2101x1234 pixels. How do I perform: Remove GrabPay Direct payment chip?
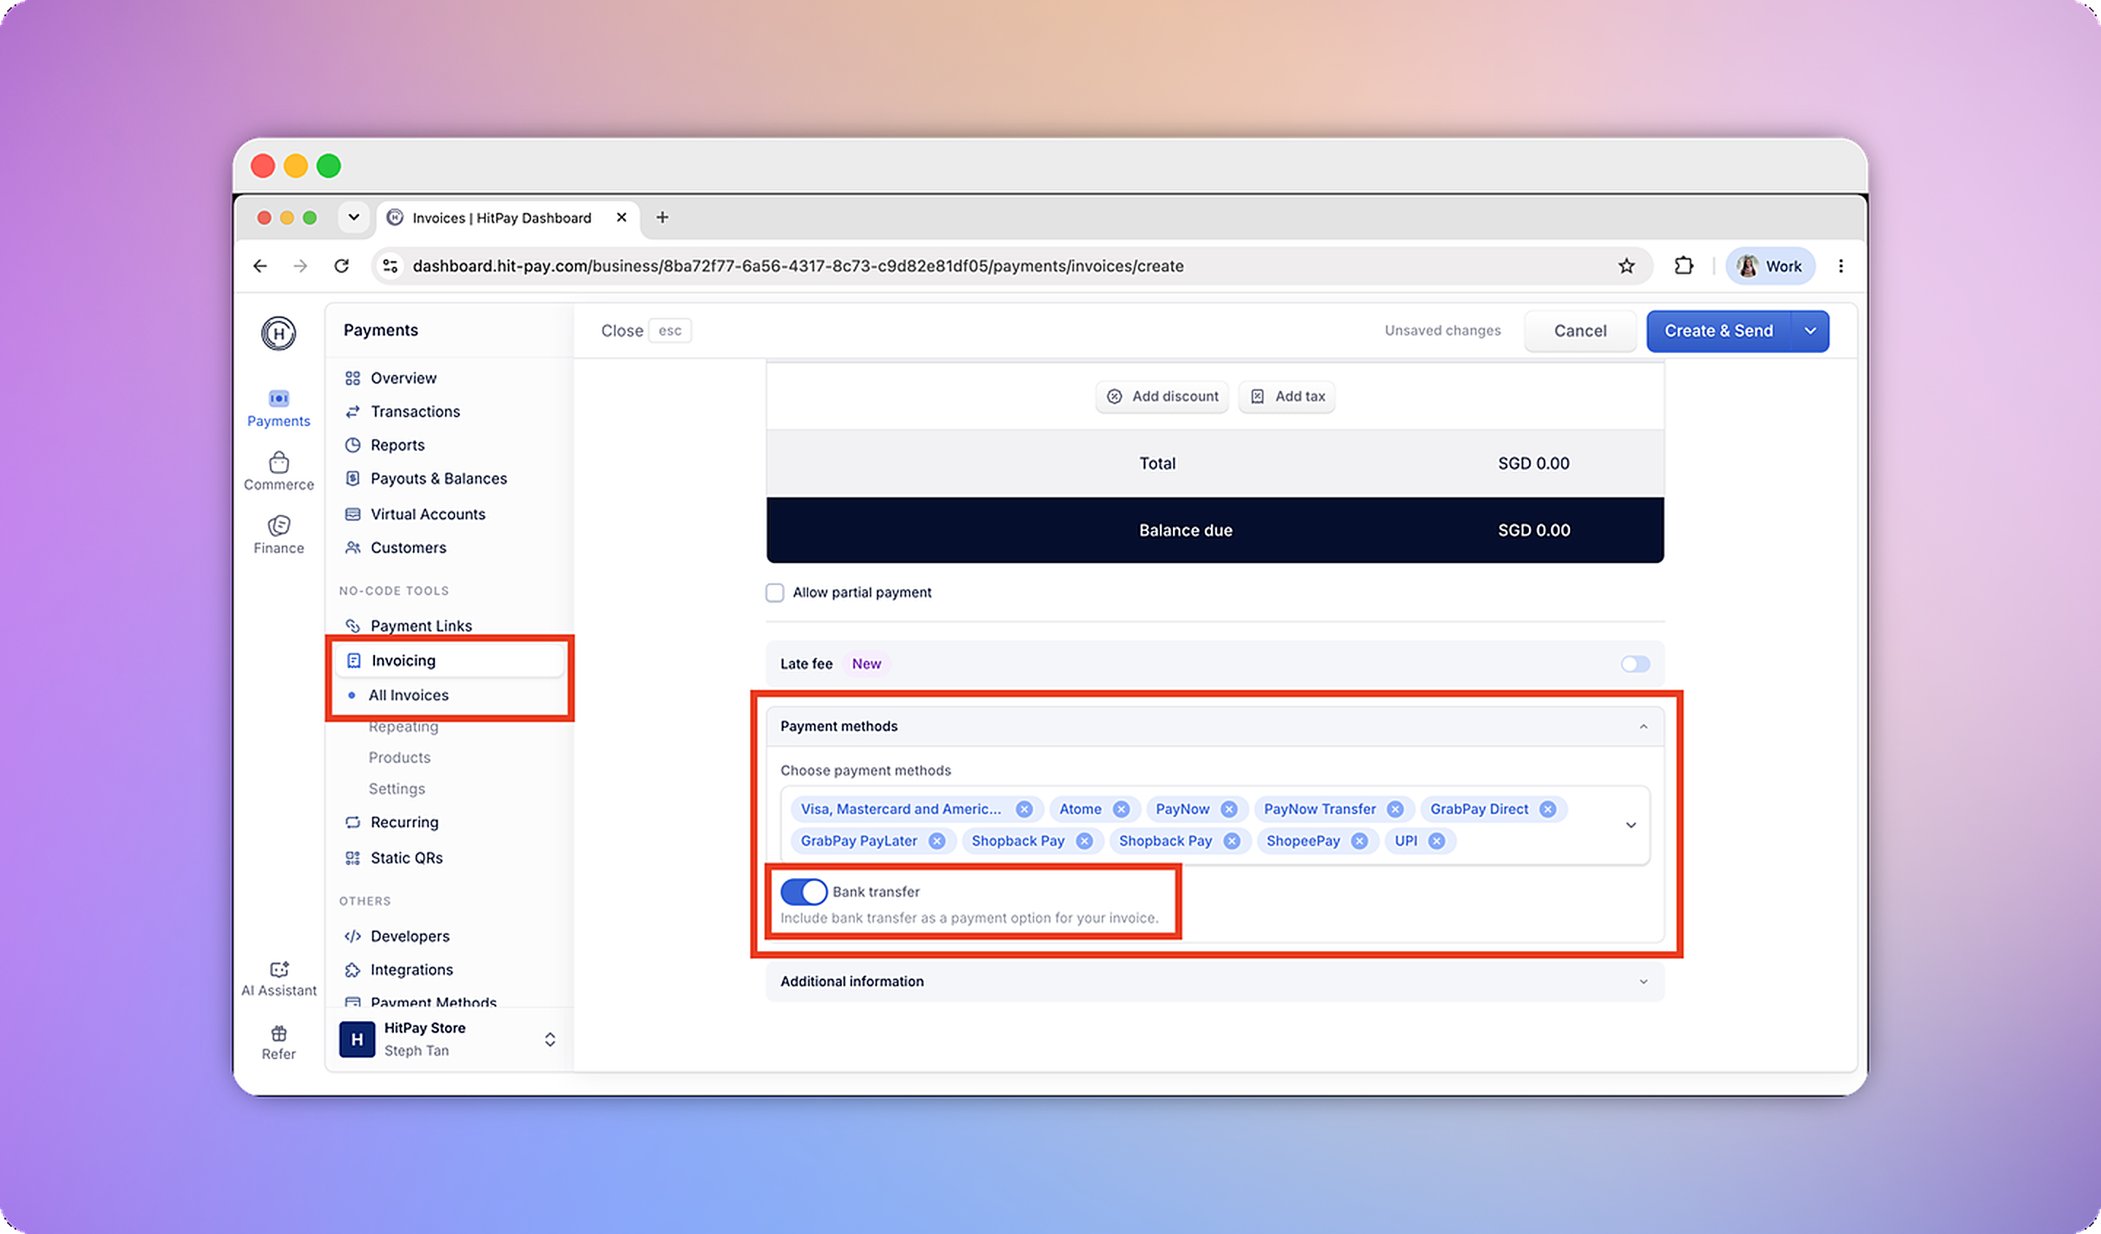(x=1547, y=809)
